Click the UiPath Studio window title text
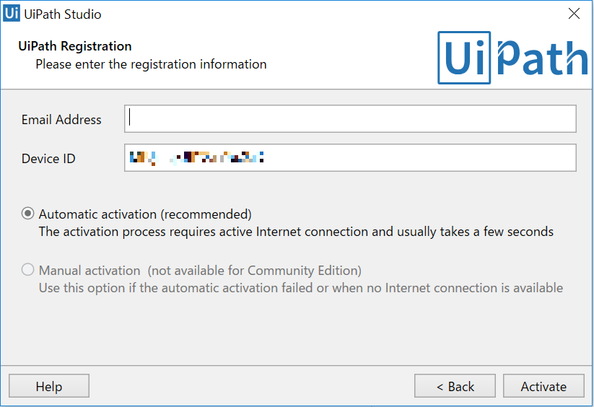 click(x=63, y=14)
